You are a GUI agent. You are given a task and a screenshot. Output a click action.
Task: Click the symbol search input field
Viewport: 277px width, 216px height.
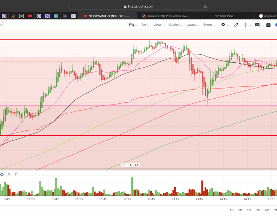(x=3, y=25)
